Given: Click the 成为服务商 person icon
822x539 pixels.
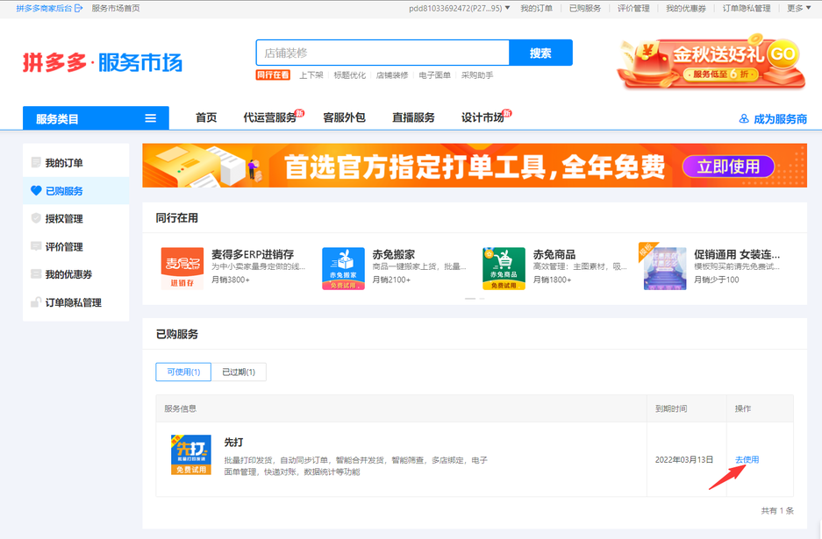Looking at the screenshot, I should tap(744, 119).
